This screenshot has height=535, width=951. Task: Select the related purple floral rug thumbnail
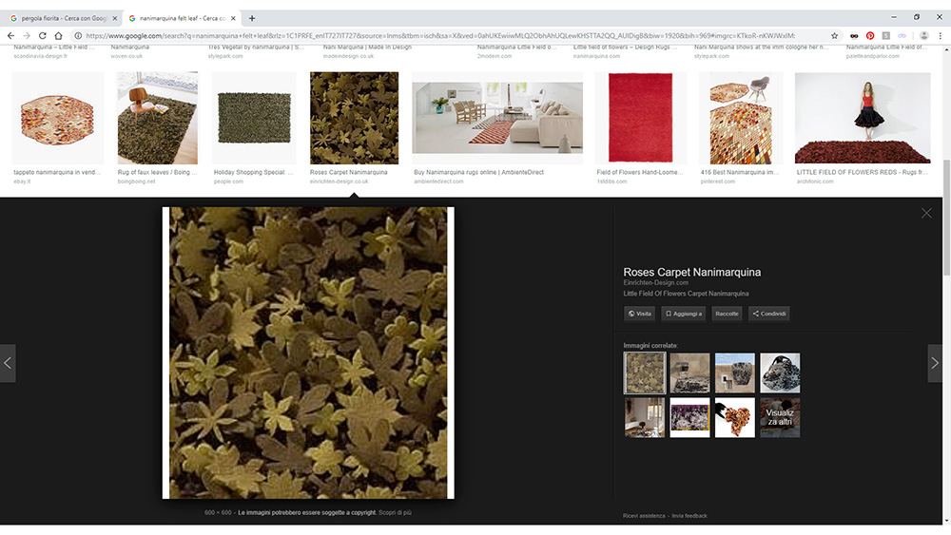pyautogui.click(x=689, y=417)
